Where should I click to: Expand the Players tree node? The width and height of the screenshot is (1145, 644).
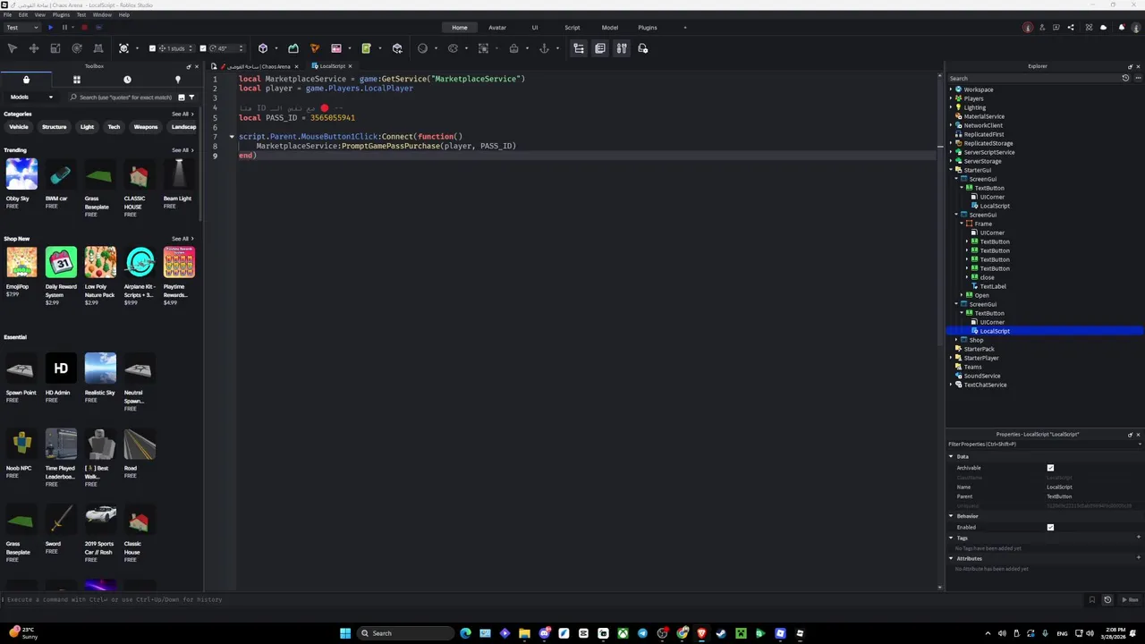pos(951,98)
